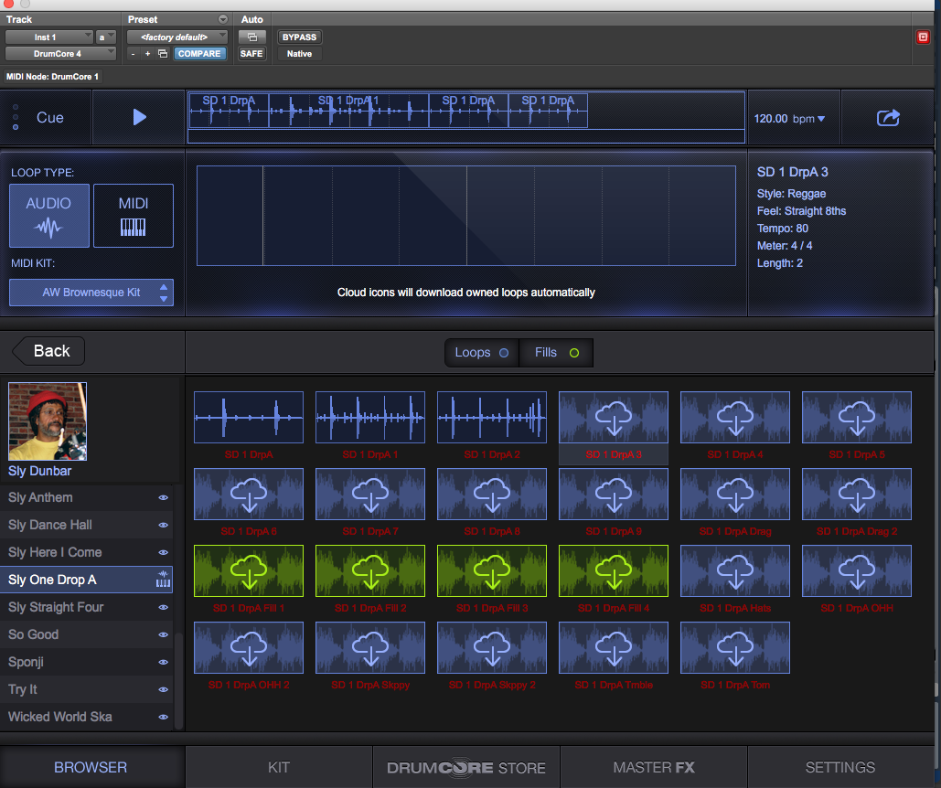Toggle the eye icon next to Sponji

(x=163, y=662)
